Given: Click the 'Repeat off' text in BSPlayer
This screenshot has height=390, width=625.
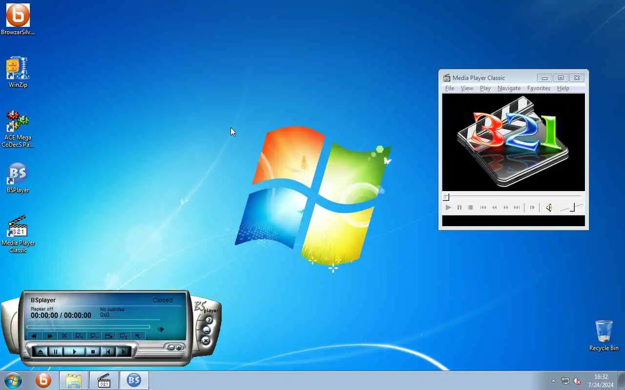Looking at the screenshot, I should point(42,309).
